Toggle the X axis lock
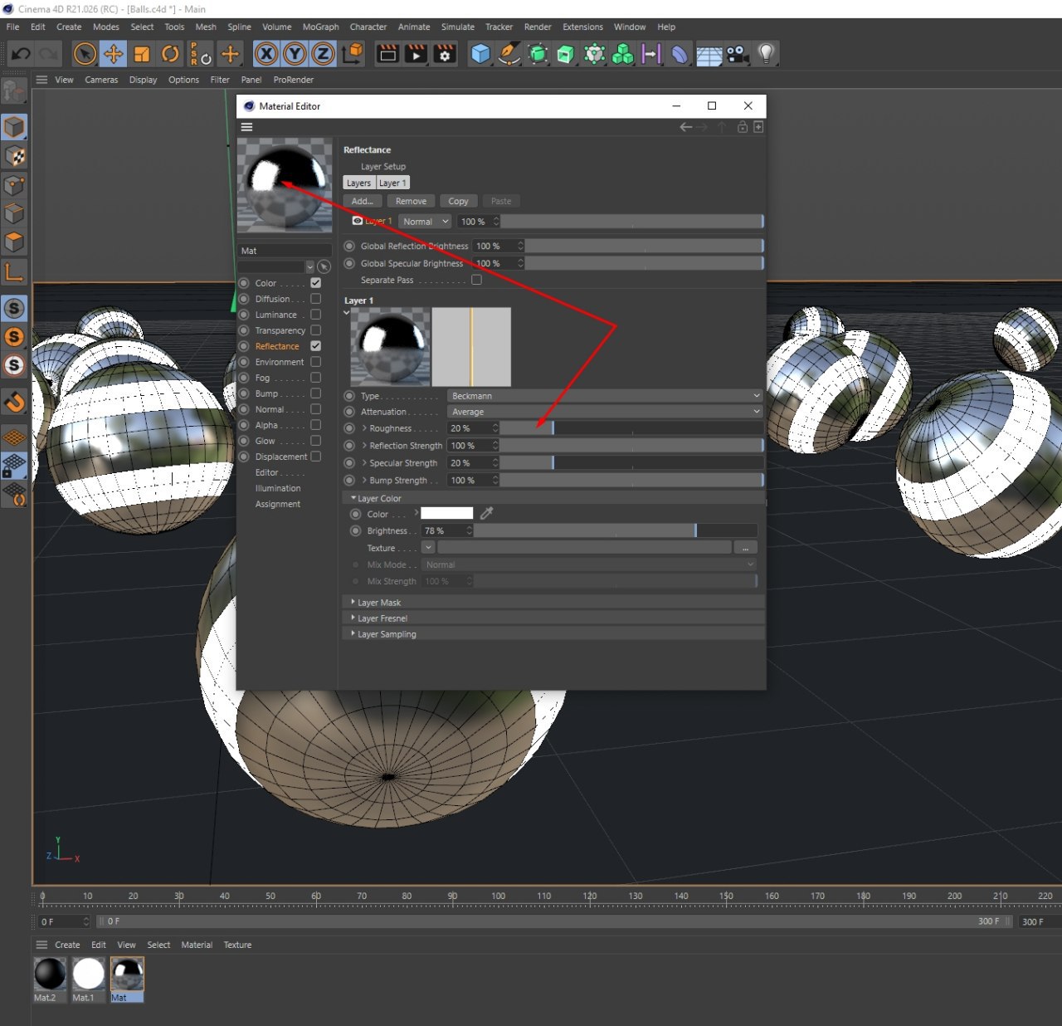 (x=266, y=55)
